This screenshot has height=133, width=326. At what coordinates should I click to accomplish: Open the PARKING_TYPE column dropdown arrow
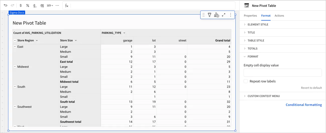click(x=124, y=33)
